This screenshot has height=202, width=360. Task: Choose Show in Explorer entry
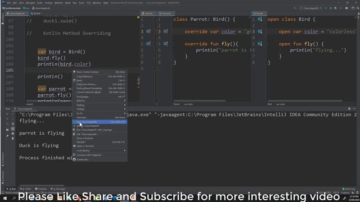(x=100, y=138)
